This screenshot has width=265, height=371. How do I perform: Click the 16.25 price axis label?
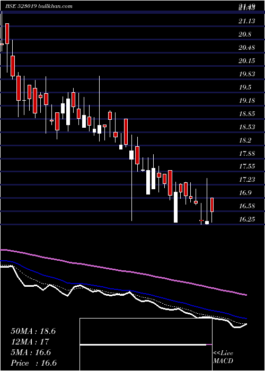[247, 219]
